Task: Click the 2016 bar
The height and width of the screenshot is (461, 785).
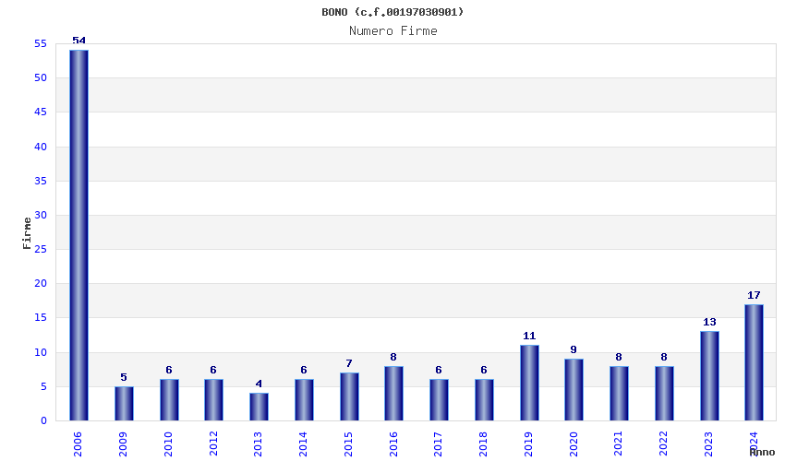Action: point(394,394)
